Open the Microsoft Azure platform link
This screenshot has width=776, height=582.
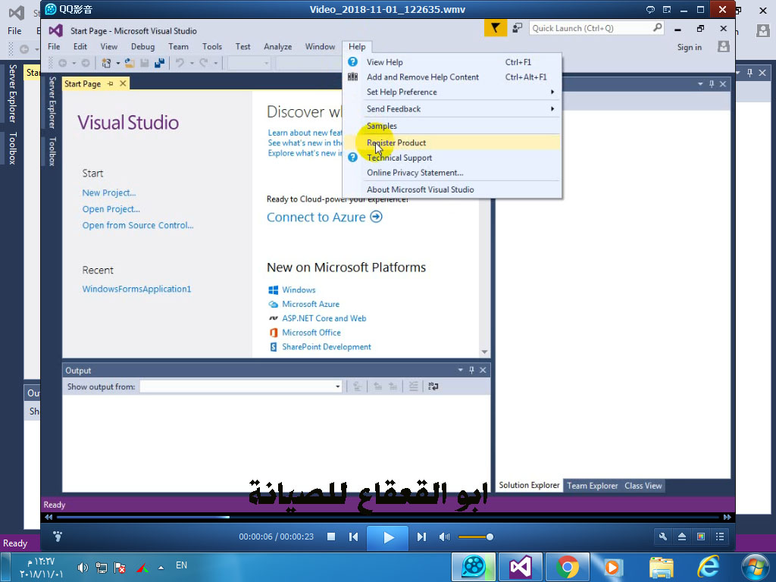(310, 305)
